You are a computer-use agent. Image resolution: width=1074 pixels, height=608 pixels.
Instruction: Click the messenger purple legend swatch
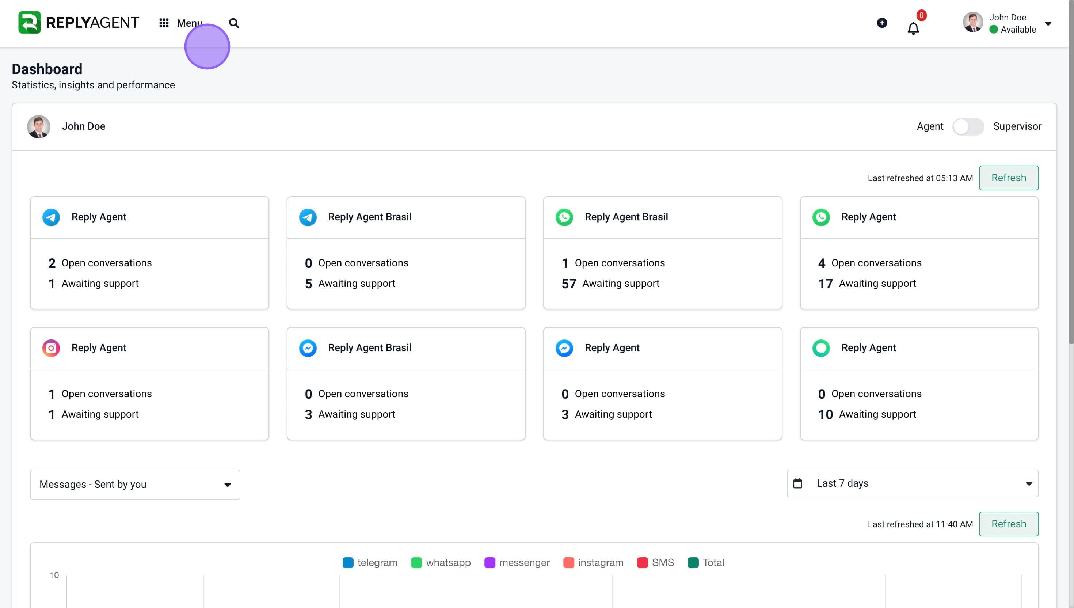490,562
